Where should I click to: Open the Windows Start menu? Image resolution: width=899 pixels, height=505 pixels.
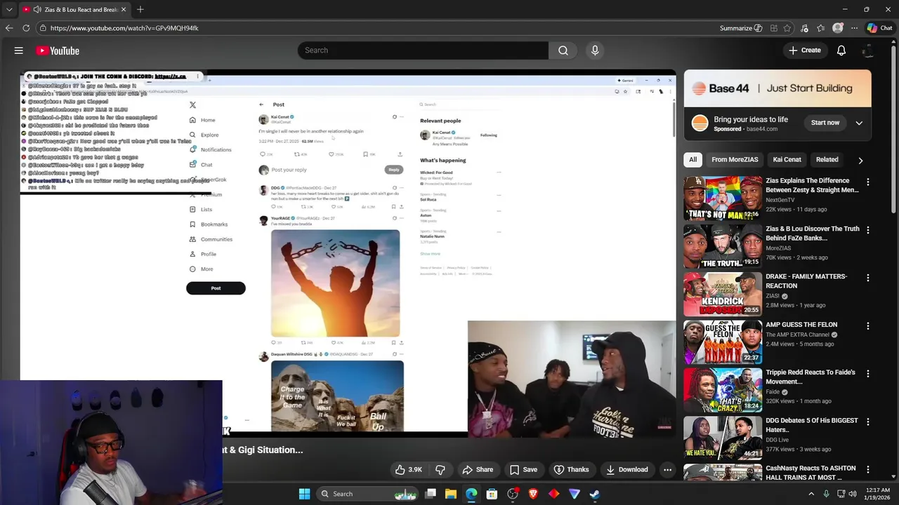coord(304,494)
